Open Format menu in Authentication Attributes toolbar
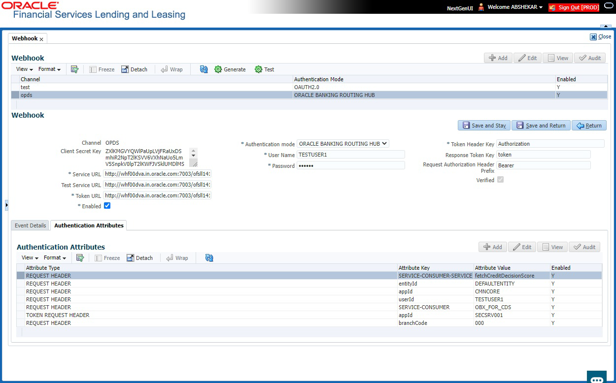 55,257
